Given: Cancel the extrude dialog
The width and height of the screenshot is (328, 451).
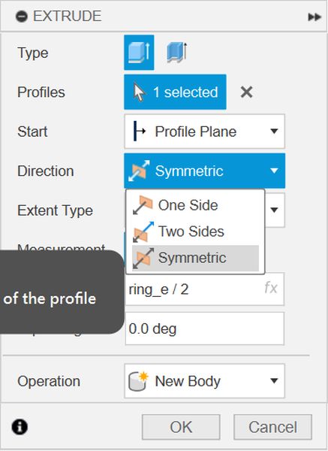Looking at the screenshot, I should pyautogui.click(x=273, y=427).
